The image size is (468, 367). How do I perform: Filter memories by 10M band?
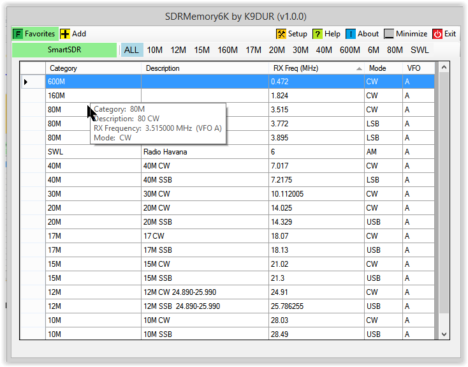pos(154,50)
